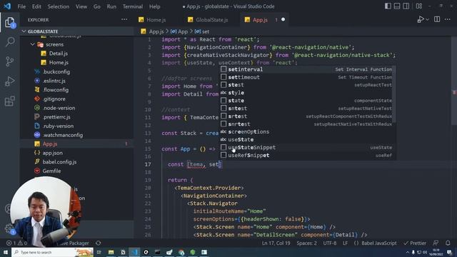The height and width of the screenshot is (257, 457).
Task: Click the Run Code play icon
Action: pos(421,19)
